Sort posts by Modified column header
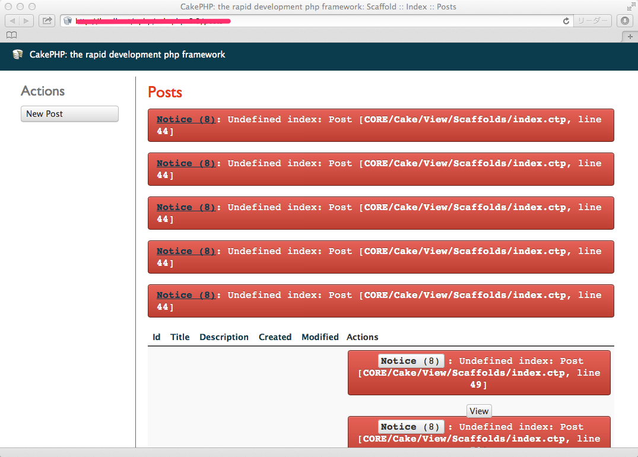The width and height of the screenshot is (638, 457). click(x=320, y=337)
